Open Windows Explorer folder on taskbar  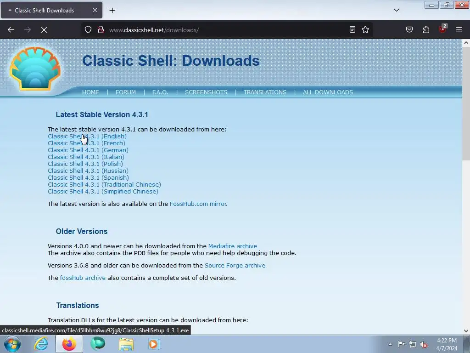click(126, 344)
